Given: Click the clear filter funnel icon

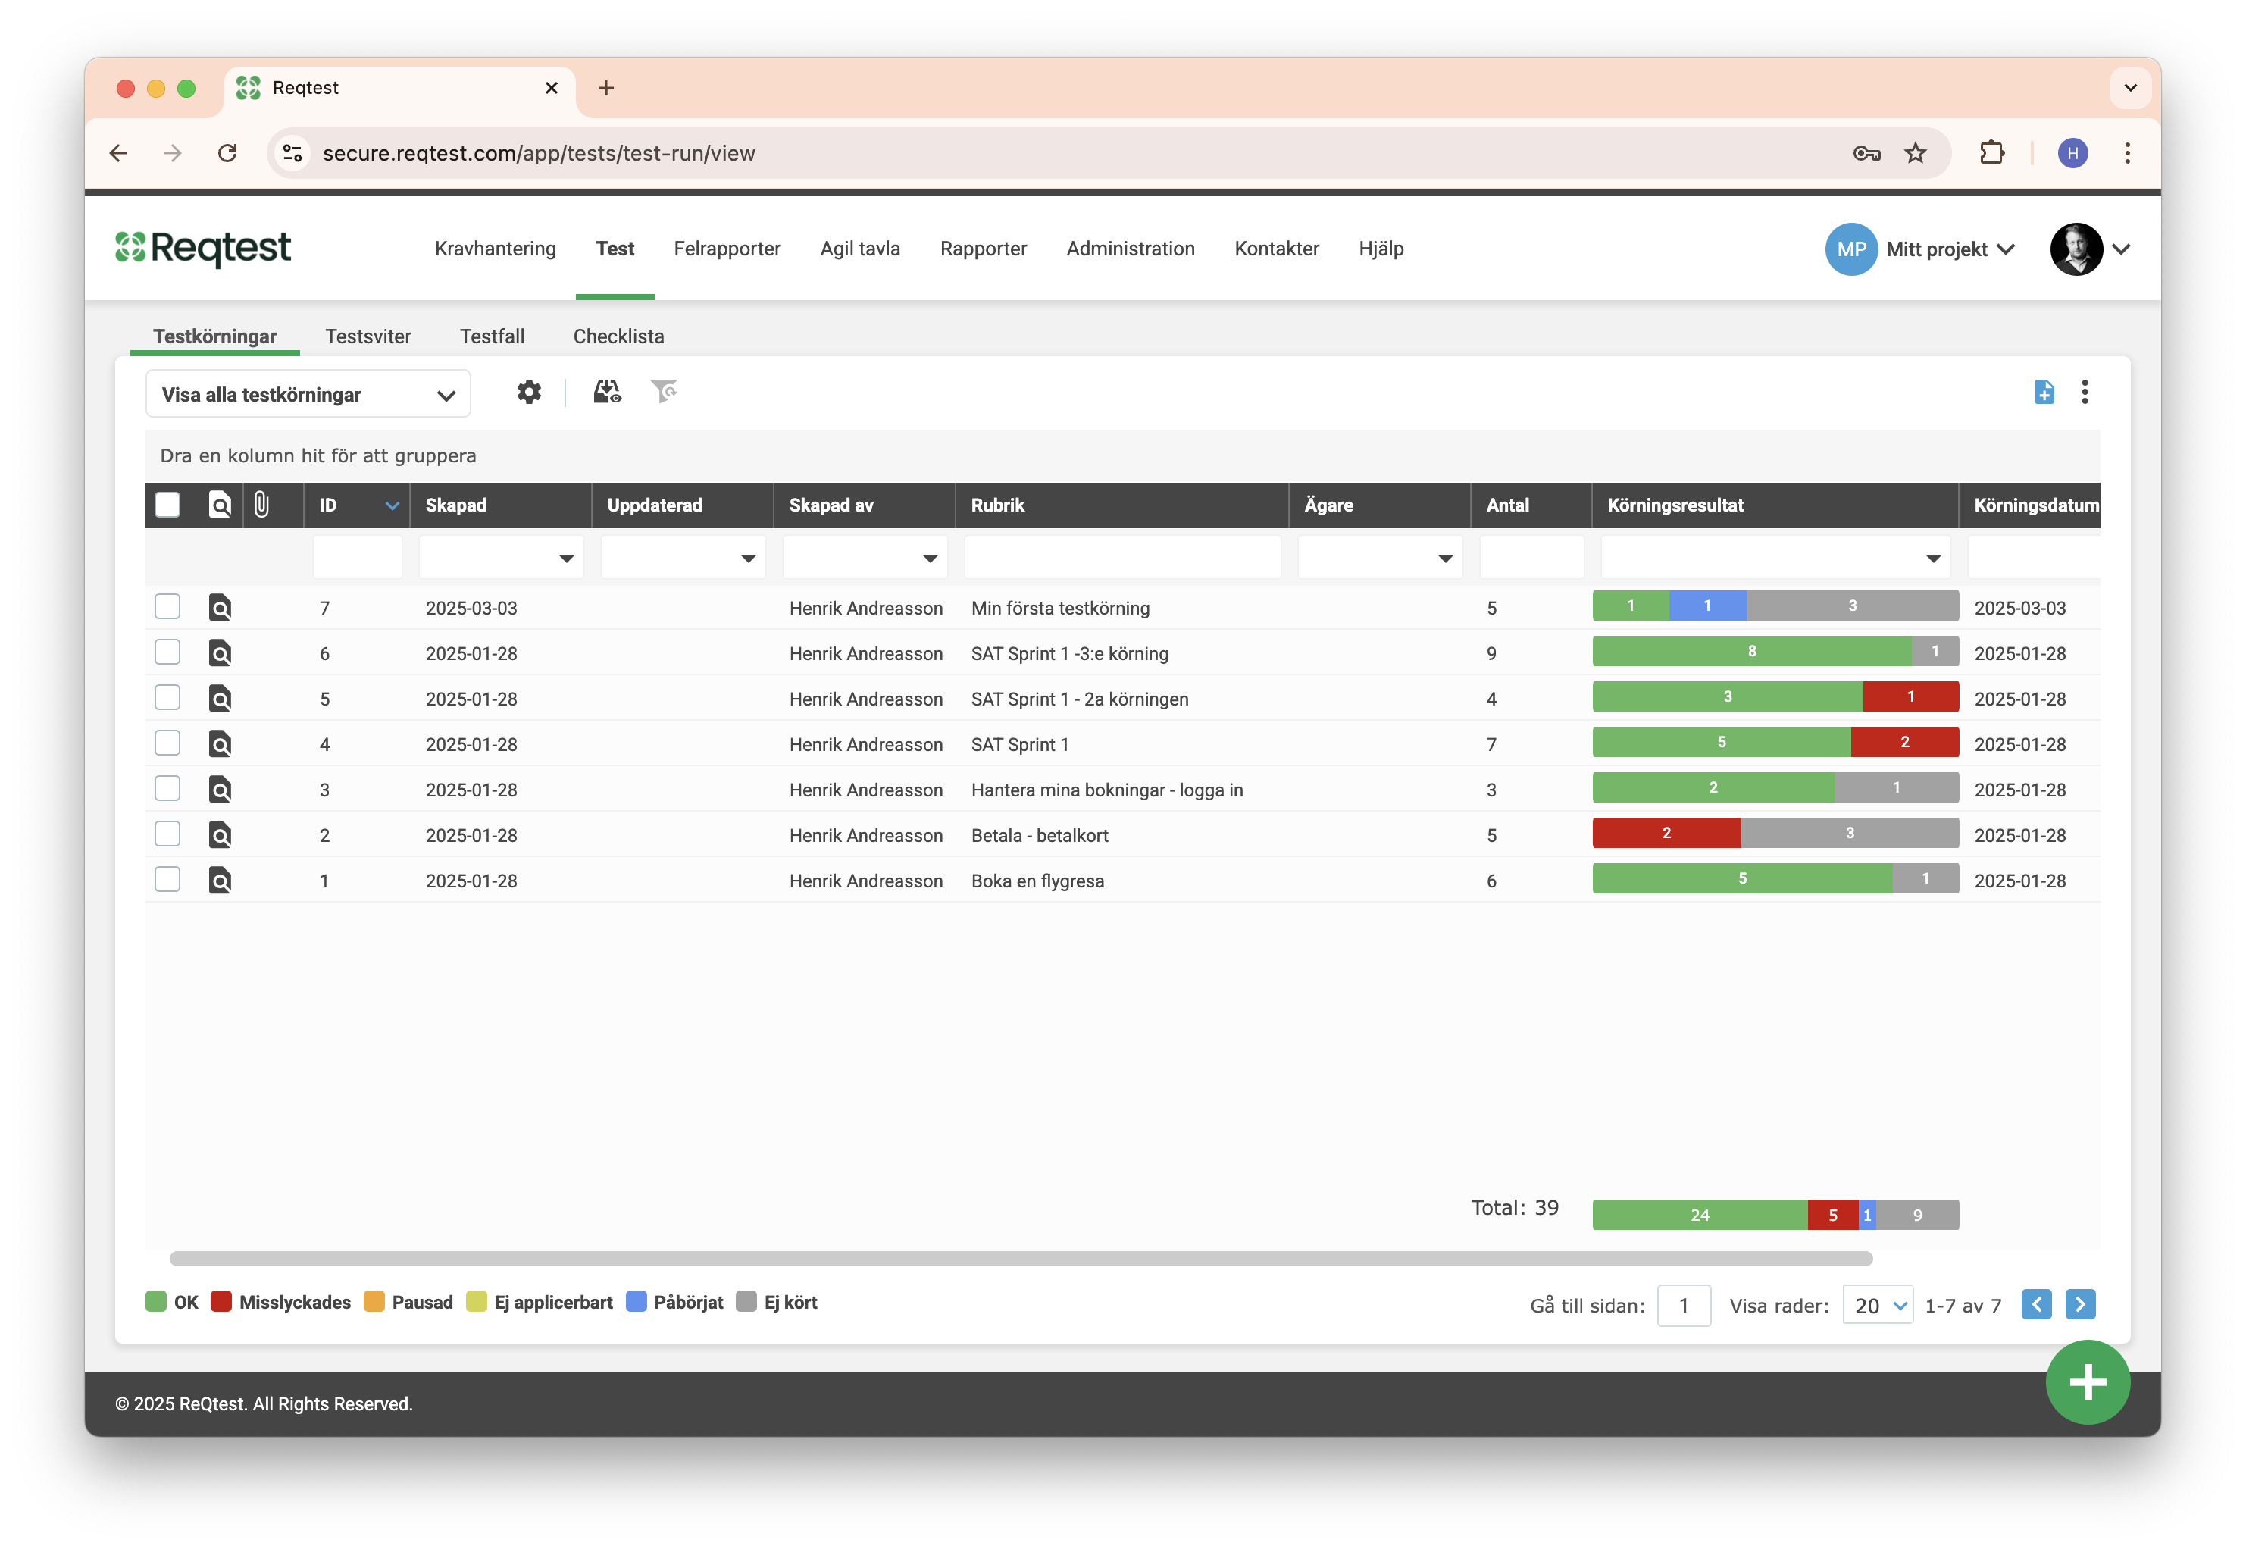Looking at the screenshot, I should pos(664,392).
